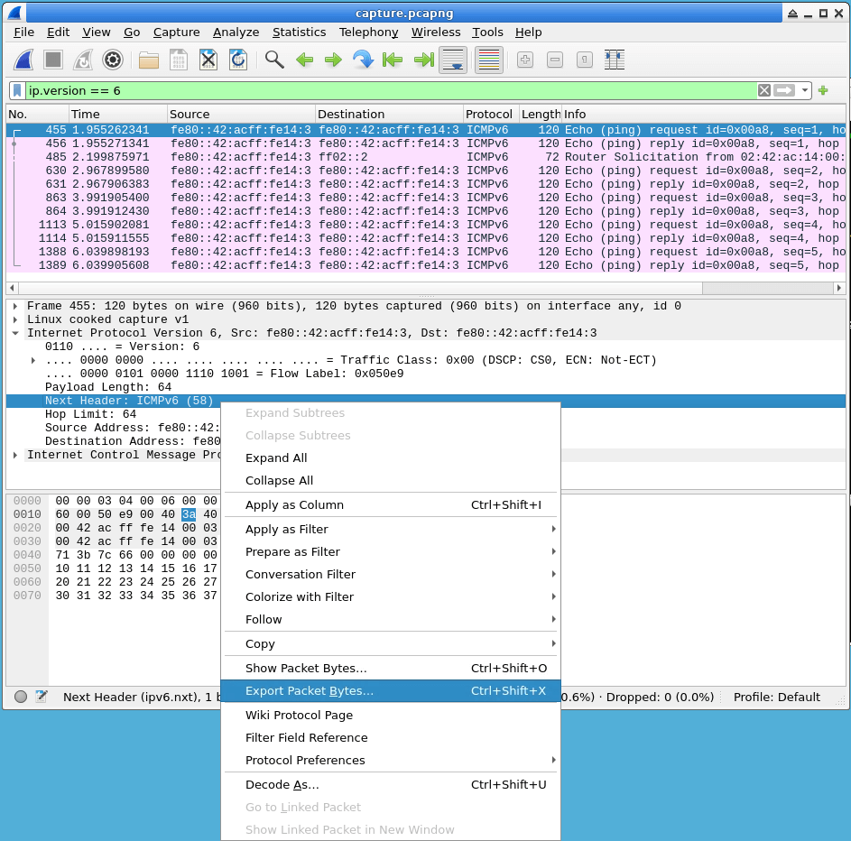Save capture file icon
851x841 pixels.
tap(179, 60)
